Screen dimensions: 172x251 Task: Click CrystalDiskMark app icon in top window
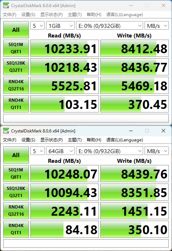pyautogui.click(x=6, y=6)
